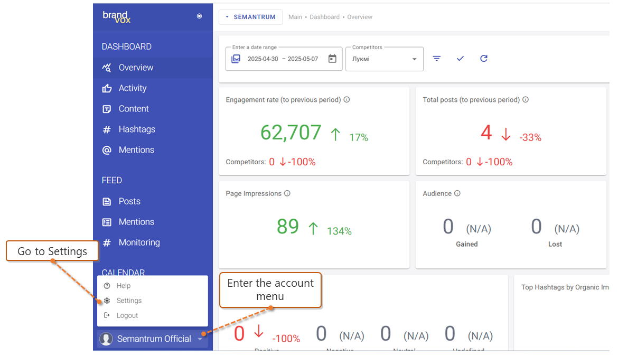
Task: Click the Help question-mark icon
Action: click(x=107, y=285)
